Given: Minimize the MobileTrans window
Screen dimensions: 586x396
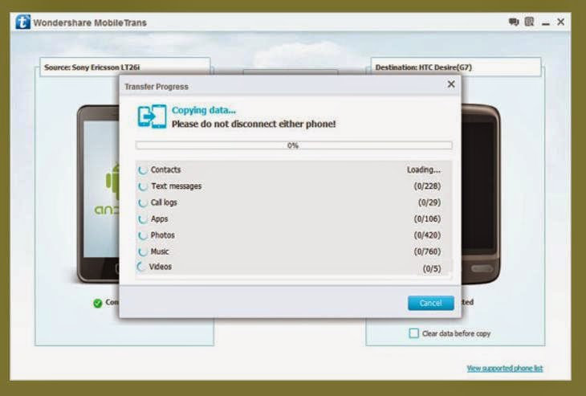Looking at the screenshot, I should [x=546, y=24].
